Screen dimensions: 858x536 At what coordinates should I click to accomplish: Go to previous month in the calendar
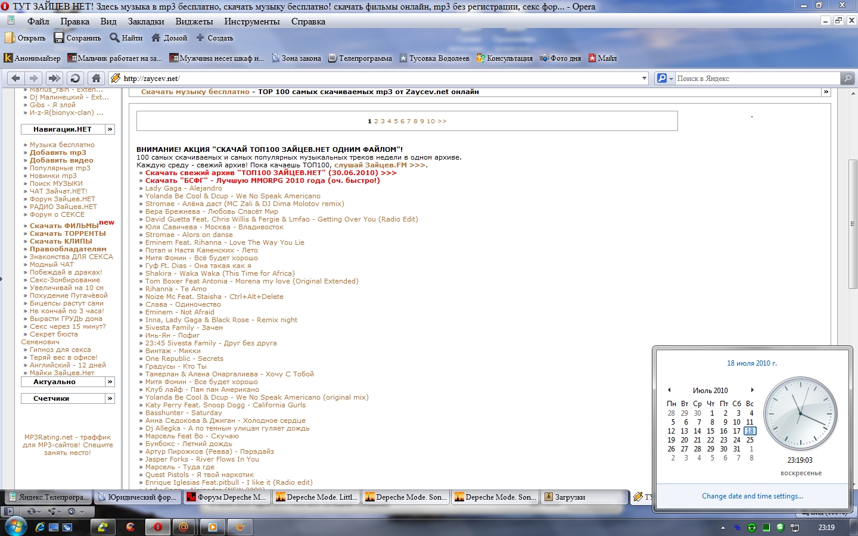coord(669,390)
